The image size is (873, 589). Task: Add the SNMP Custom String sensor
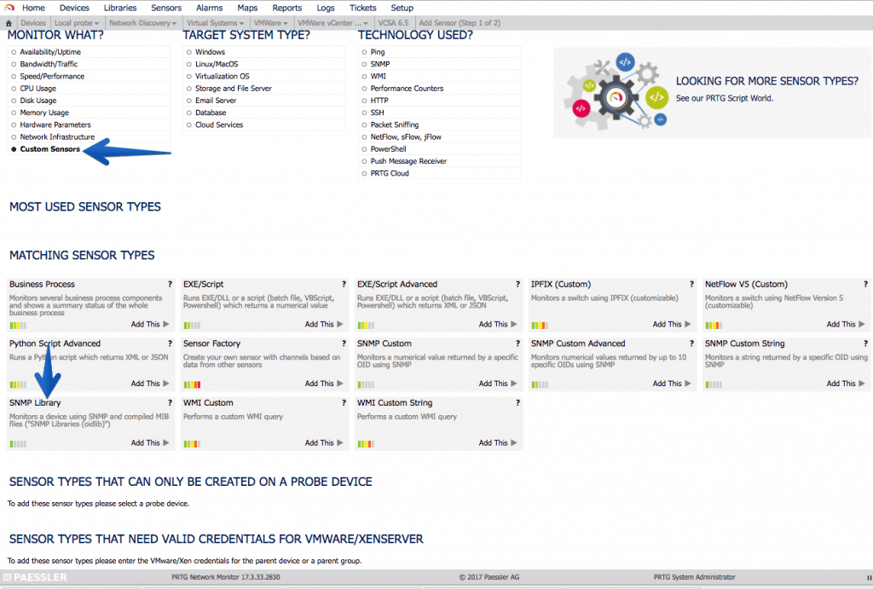pos(845,384)
